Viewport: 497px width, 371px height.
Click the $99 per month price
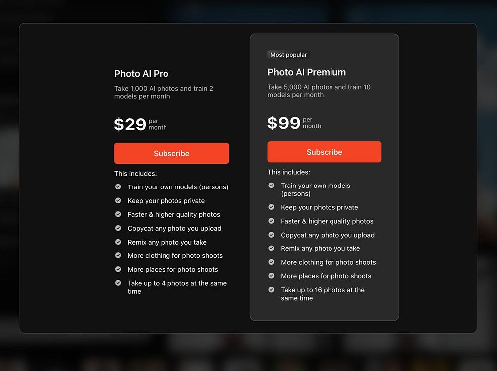[294, 123]
